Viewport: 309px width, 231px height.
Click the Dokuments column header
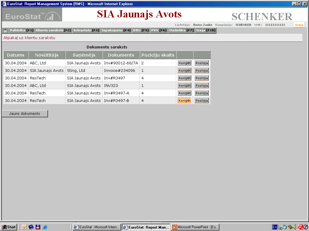(121, 55)
